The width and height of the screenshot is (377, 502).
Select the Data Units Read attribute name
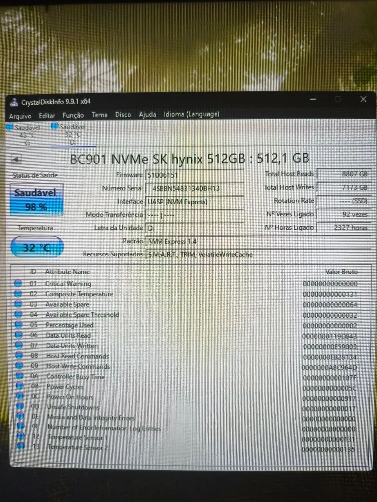coord(68,335)
